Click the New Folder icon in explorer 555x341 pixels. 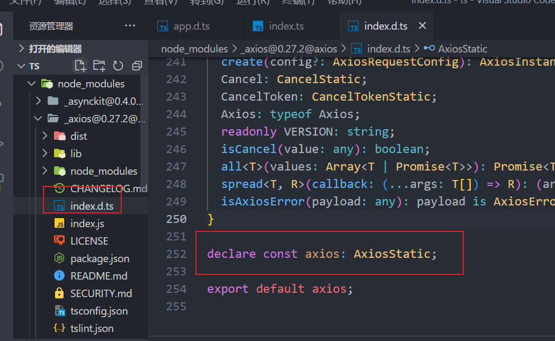pyautogui.click(x=99, y=66)
